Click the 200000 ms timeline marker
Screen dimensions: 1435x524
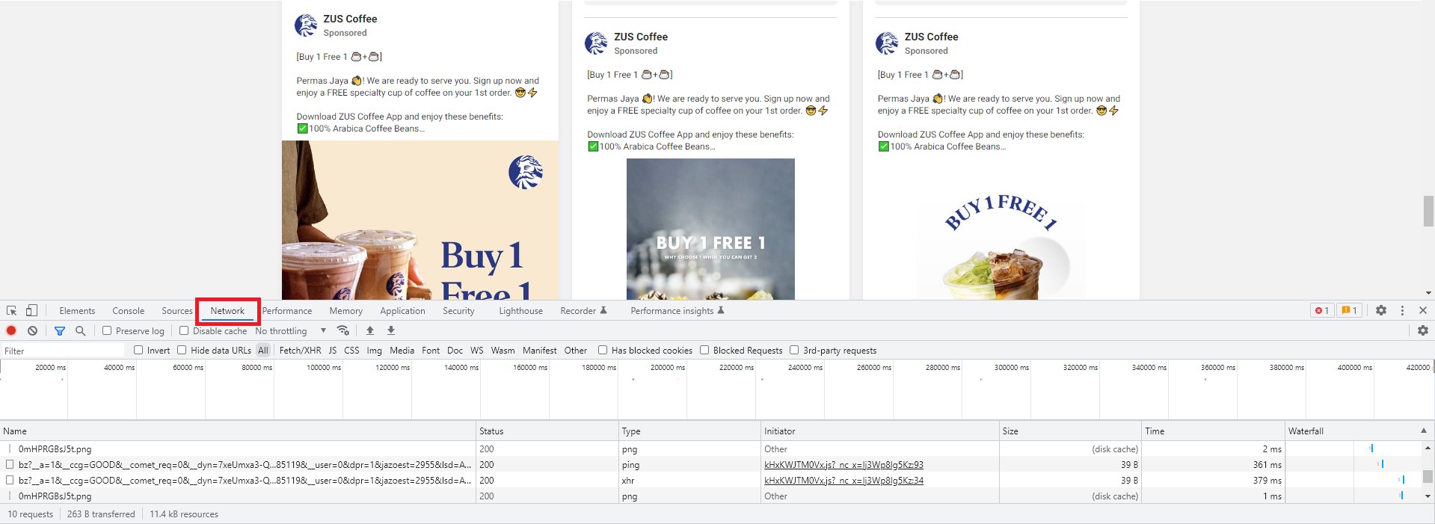click(668, 368)
